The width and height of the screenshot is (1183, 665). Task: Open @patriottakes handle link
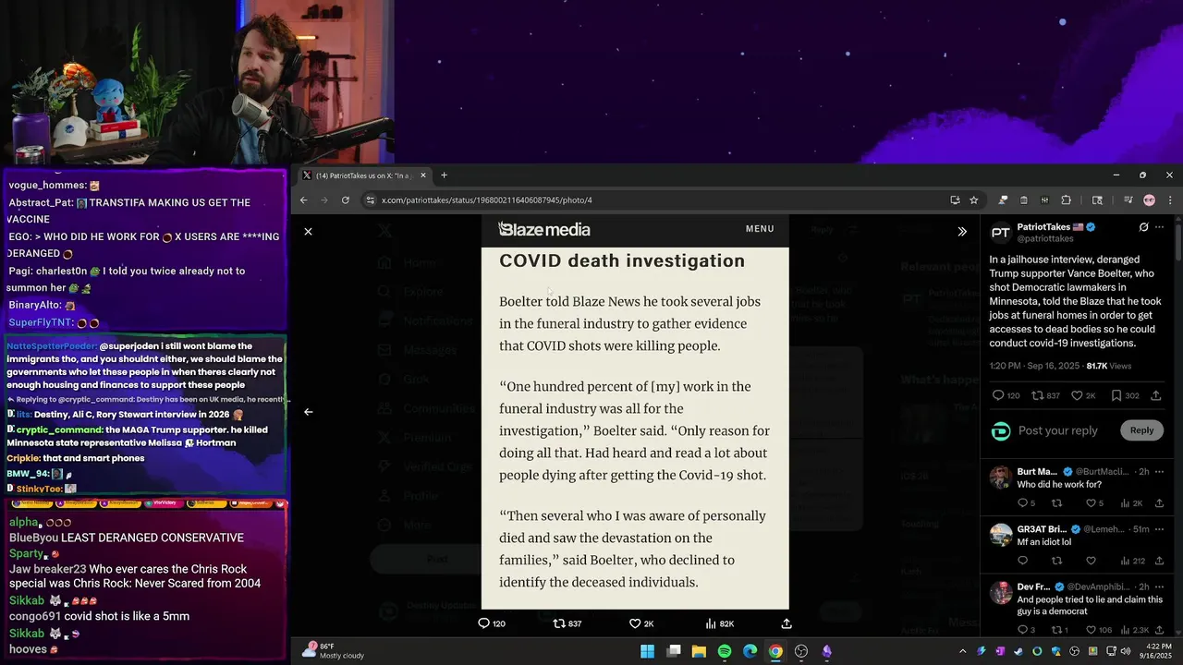[1045, 238]
